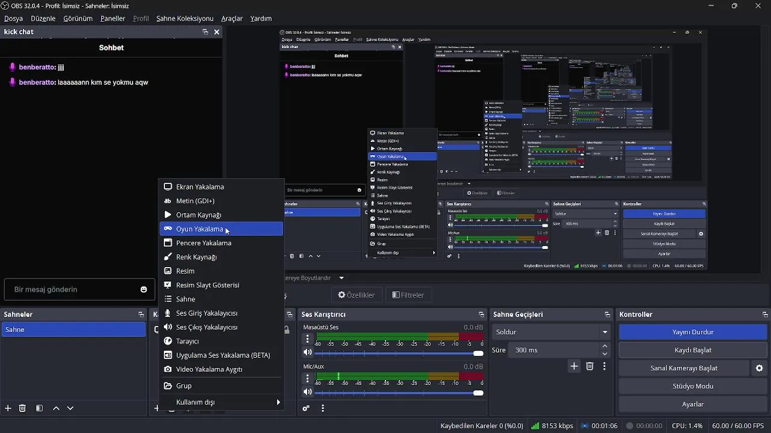Choose Renk Kaynağı source
Image resolution: width=771 pixels, height=433 pixels.
coord(222,257)
